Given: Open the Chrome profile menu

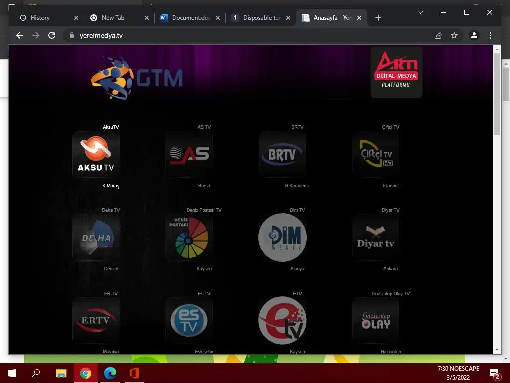Looking at the screenshot, I should [x=474, y=35].
